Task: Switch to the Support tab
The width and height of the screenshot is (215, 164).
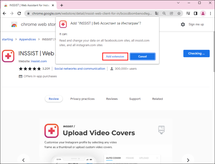Action: tap(135, 99)
